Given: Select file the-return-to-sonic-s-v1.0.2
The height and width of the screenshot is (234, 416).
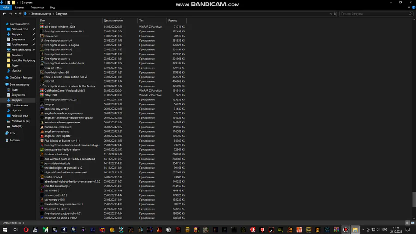Looking at the screenshot, I should coord(61,218).
